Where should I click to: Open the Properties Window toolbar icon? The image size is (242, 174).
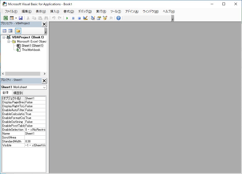coord(98,18)
